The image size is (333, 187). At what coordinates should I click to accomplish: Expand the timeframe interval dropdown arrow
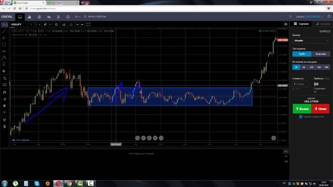pyautogui.click(x=40, y=24)
